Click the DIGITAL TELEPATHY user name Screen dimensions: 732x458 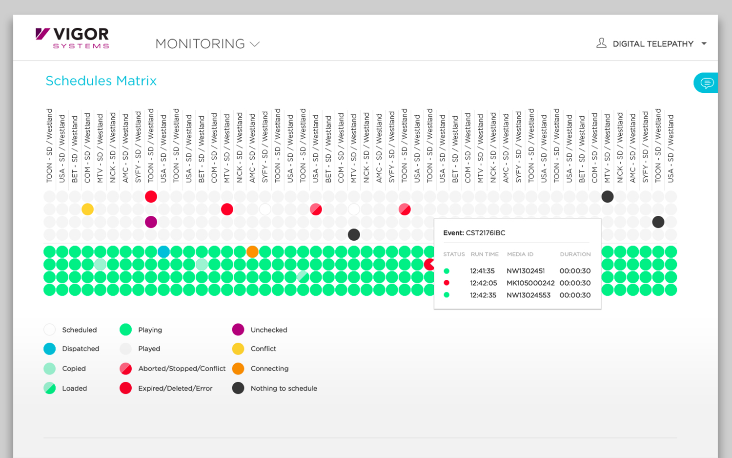tap(653, 44)
